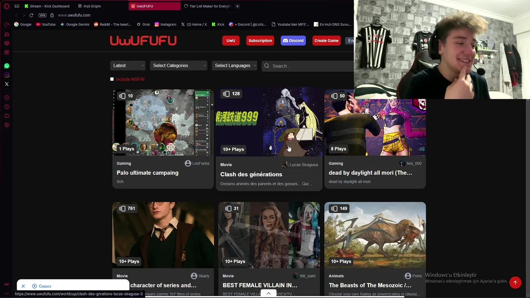Open the Latest sort dropdown
Image resolution: width=530 pixels, height=298 pixels.
pos(128,65)
